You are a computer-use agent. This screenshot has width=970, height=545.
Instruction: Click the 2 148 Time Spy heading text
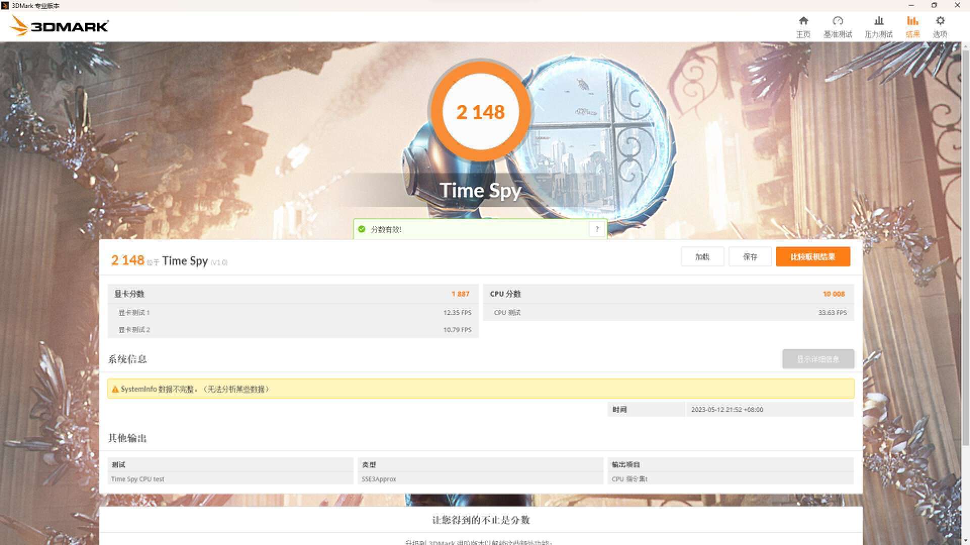point(169,260)
